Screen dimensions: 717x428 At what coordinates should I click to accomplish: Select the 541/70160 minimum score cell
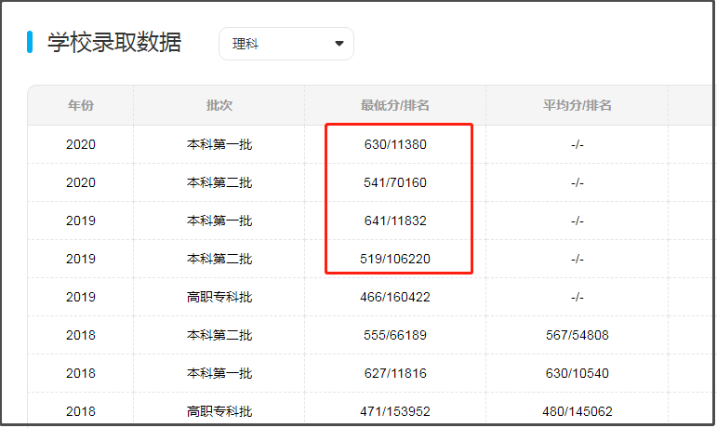395,183
